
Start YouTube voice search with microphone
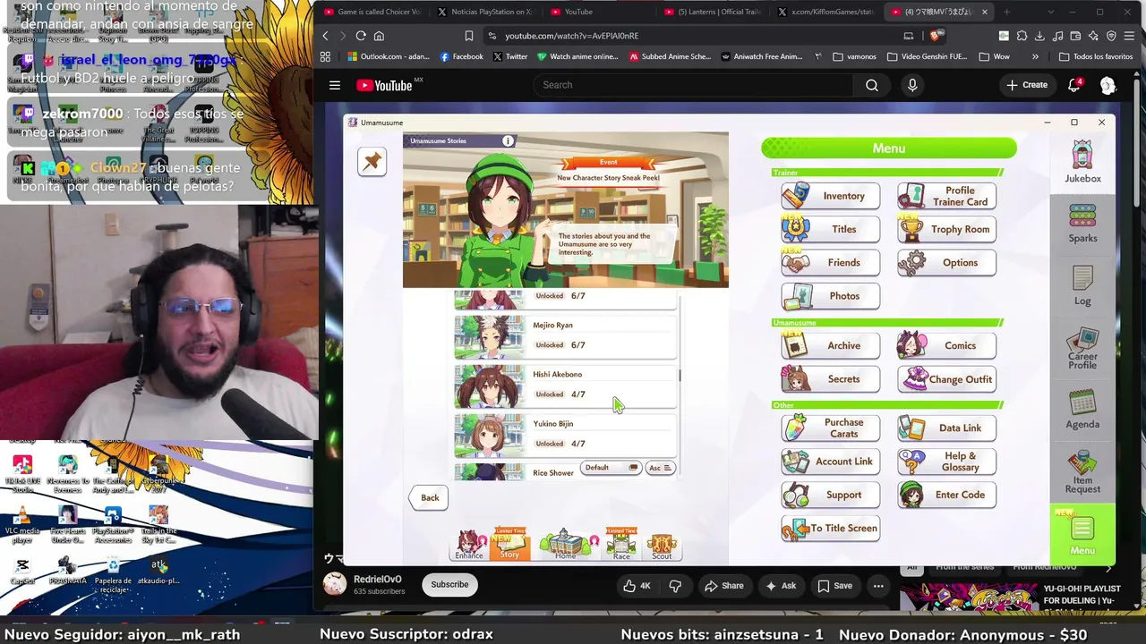tap(912, 85)
